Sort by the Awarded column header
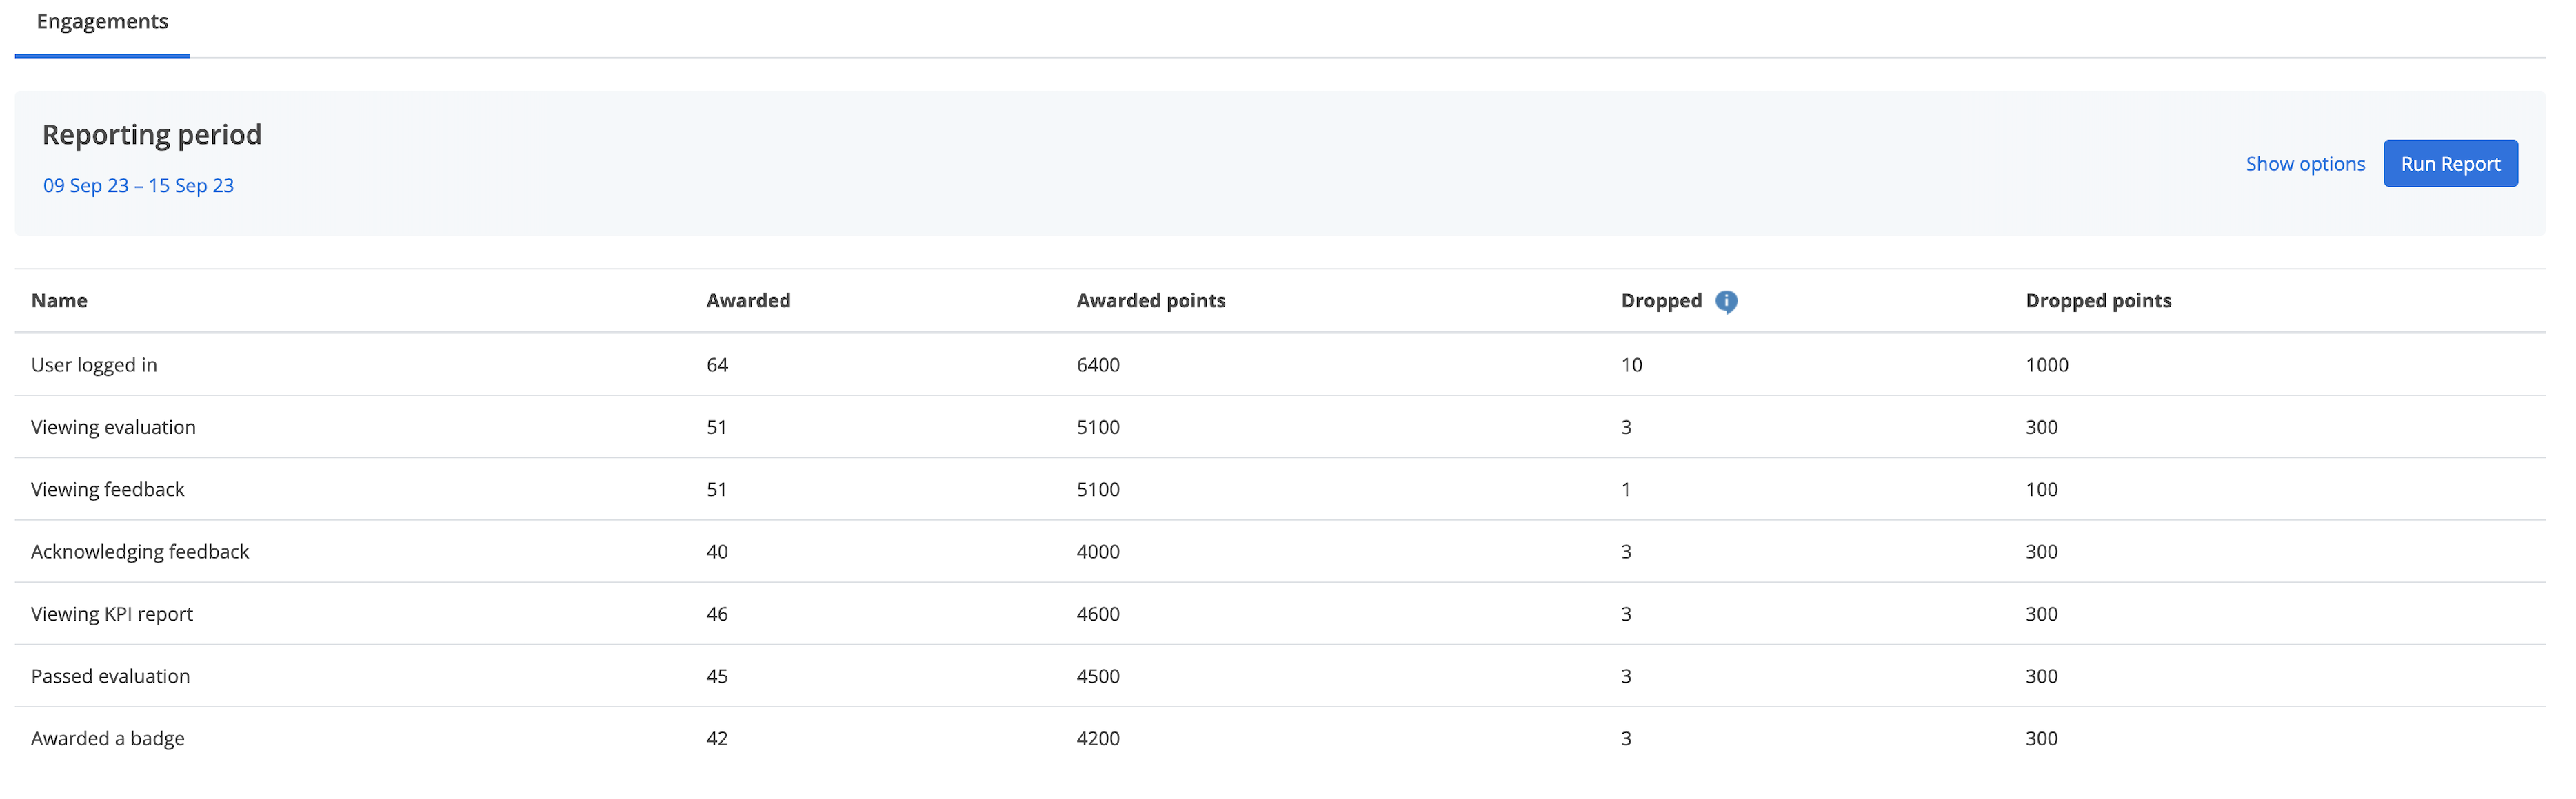This screenshot has width=2576, height=799. click(748, 300)
